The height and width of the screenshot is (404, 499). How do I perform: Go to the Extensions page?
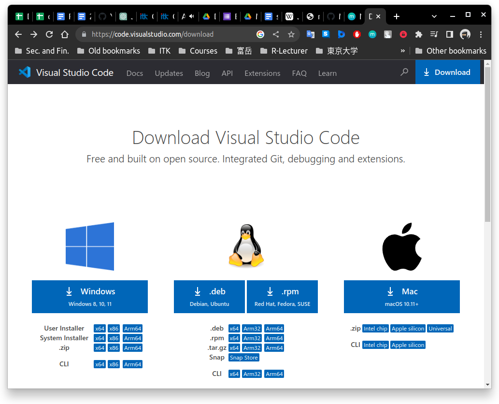coord(263,73)
